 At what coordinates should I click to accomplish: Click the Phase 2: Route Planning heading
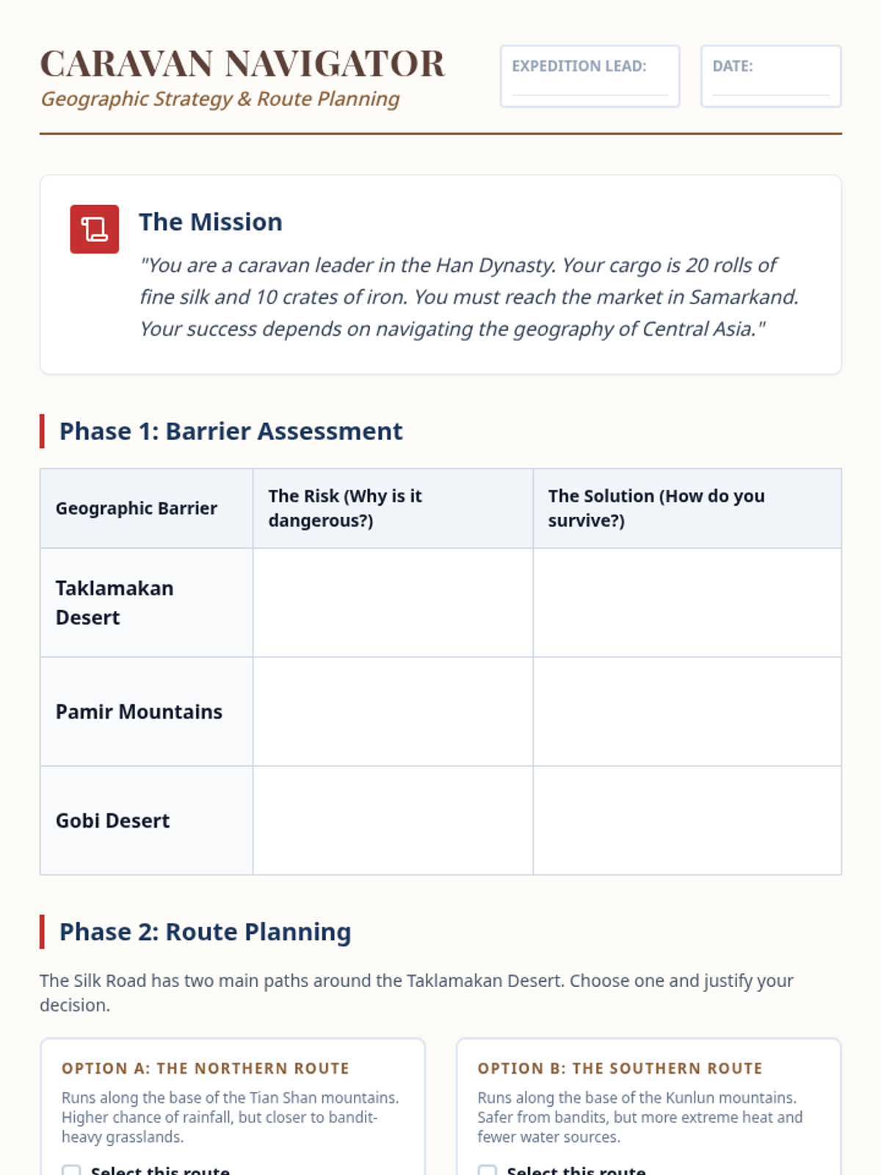point(205,932)
